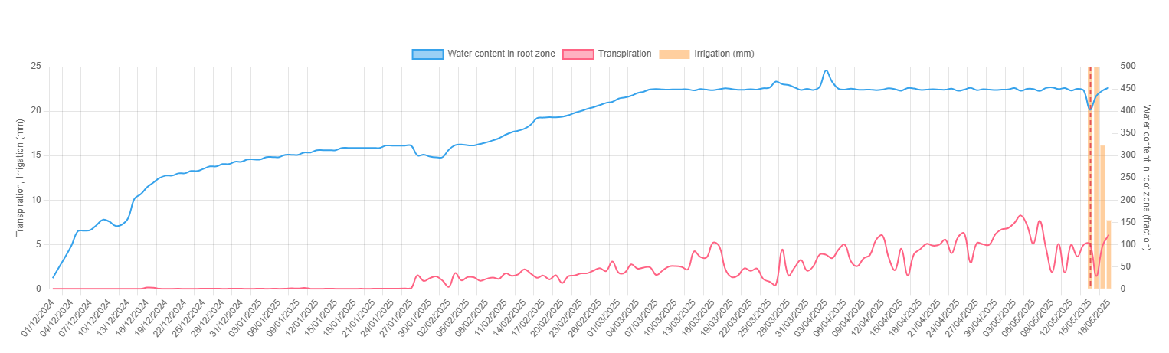Toggle the 'Irrigation (mm)' legend label
The height and width of the screenshot is (353, 1169).
click(724, 54)
